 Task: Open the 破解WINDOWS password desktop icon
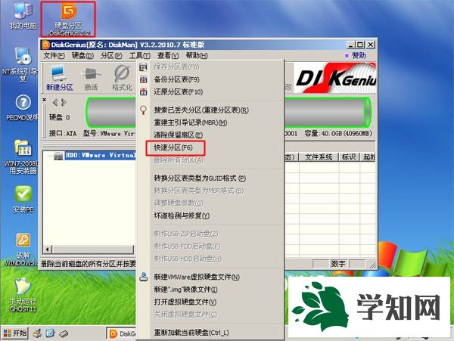pos(21,250)
